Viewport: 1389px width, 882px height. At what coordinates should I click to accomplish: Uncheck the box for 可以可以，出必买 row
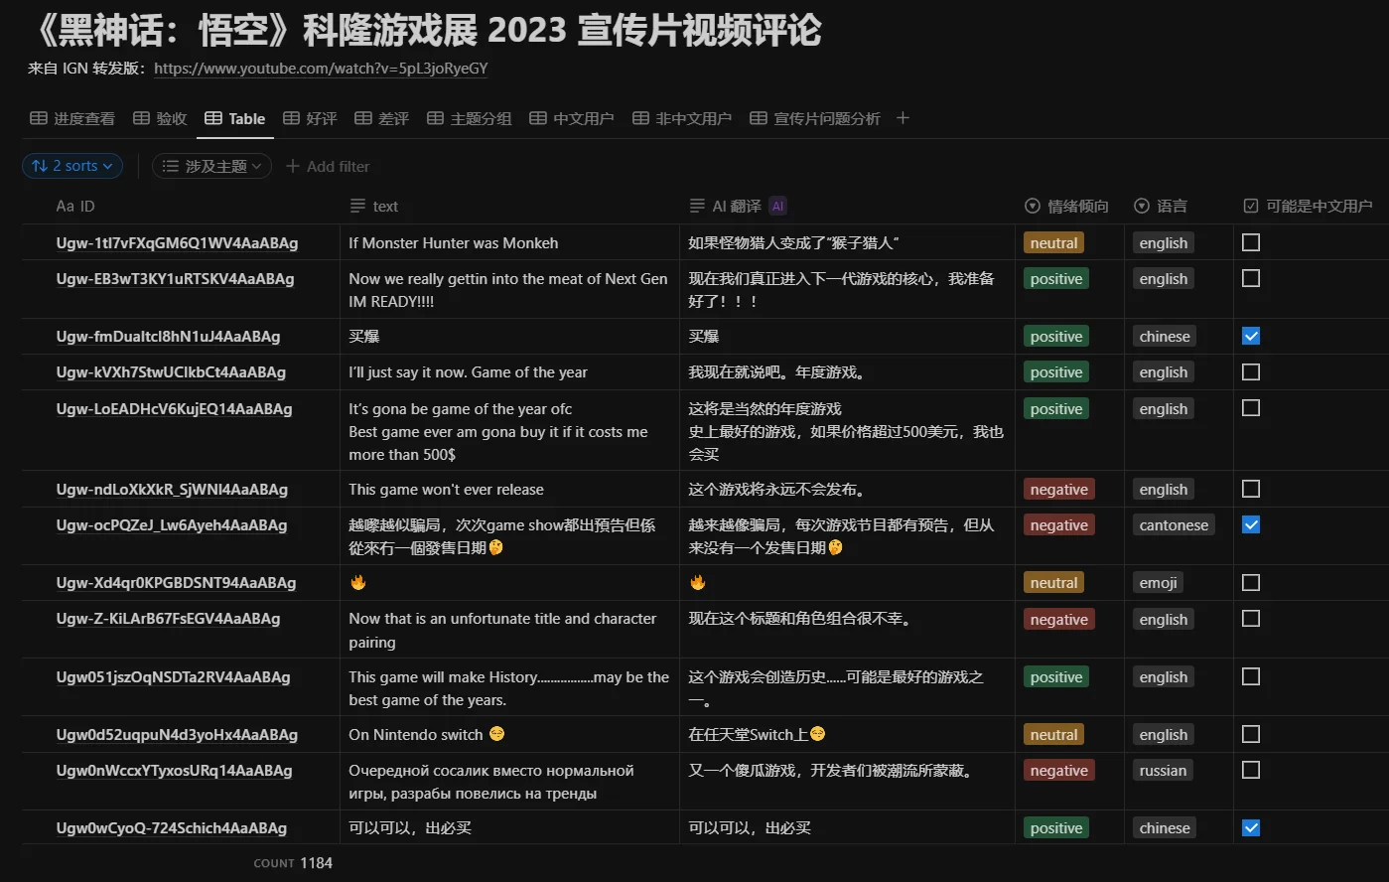pyautogui.click(x=1251, y=827)
